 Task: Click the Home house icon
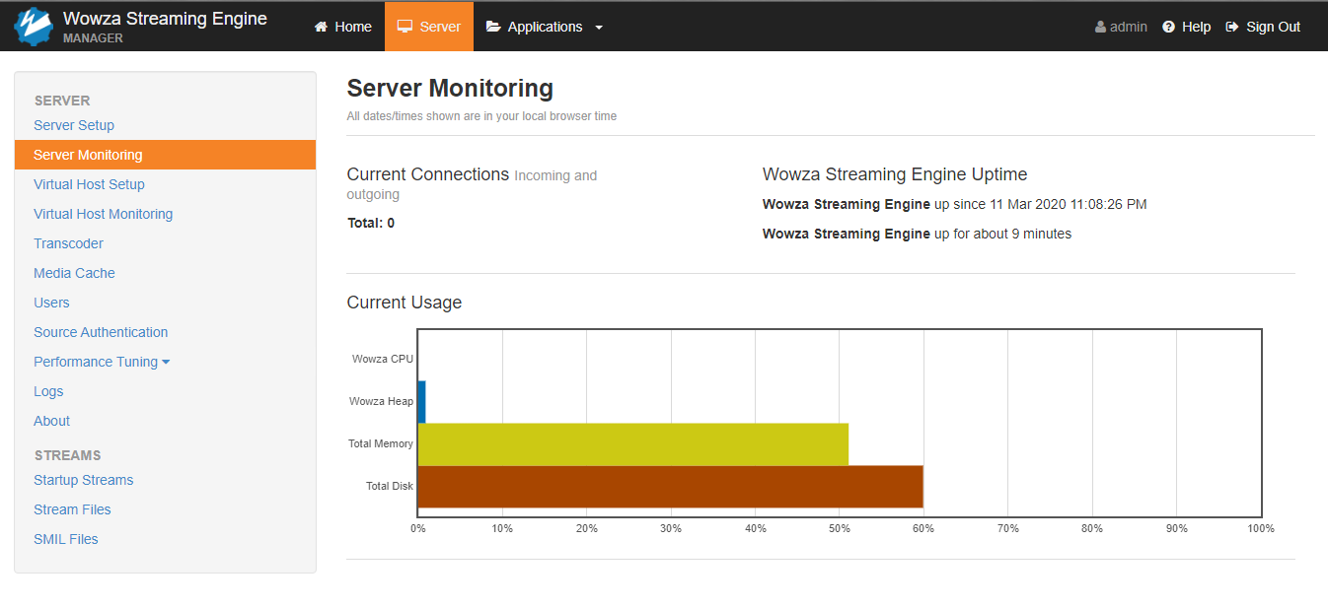(x=321, y=28)
